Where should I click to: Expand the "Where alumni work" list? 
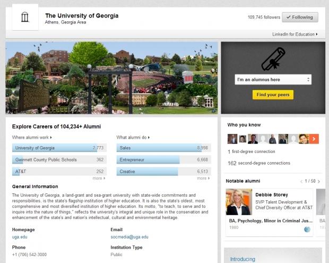32,138
